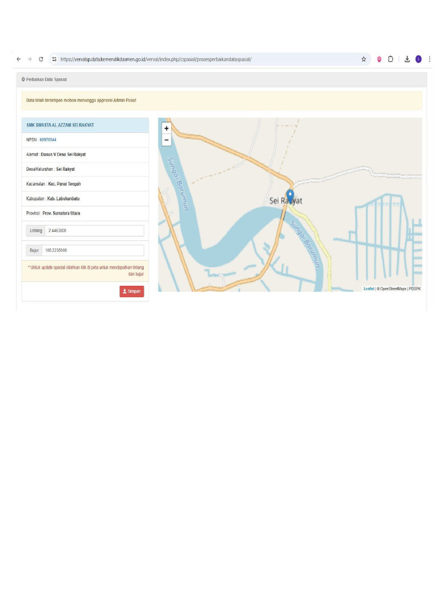Click the Sei Rakyat place label on map
The height and width of the screenshot is (589, 441).
[x=285, y=201]
